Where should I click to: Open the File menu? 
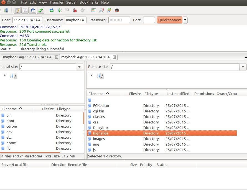[24, 2]
